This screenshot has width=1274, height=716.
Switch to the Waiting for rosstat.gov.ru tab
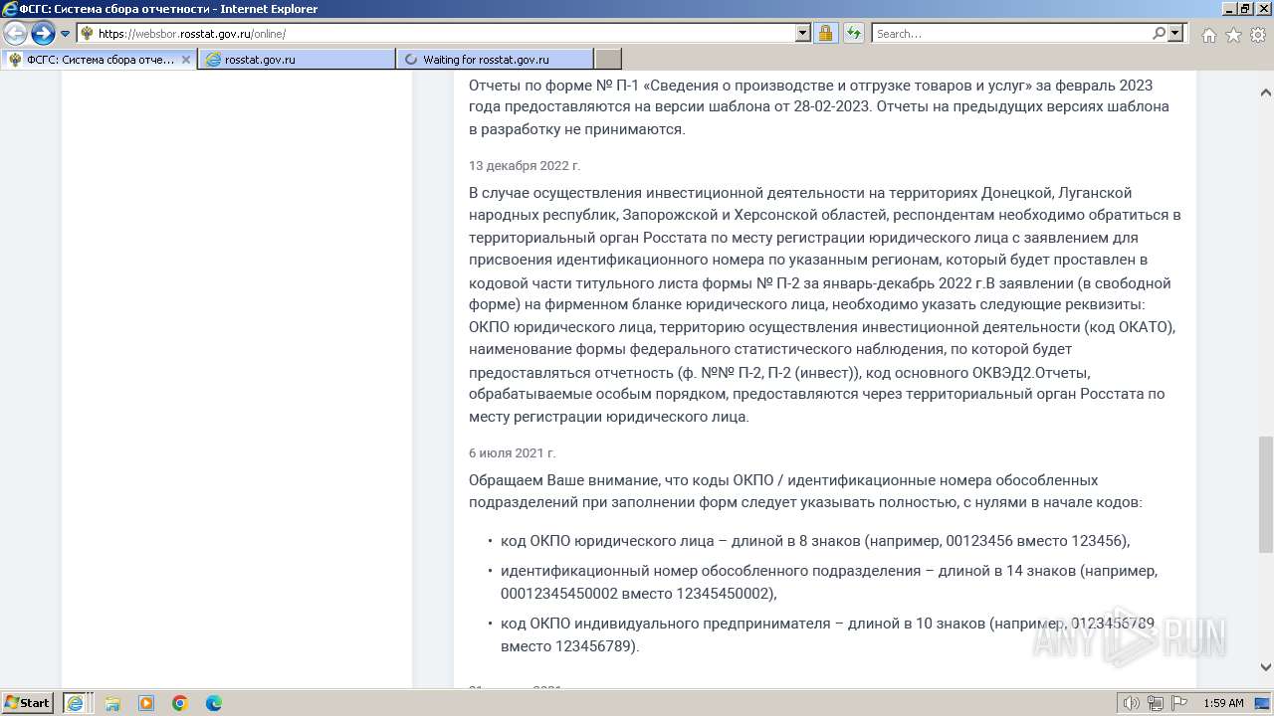(495, 60)
